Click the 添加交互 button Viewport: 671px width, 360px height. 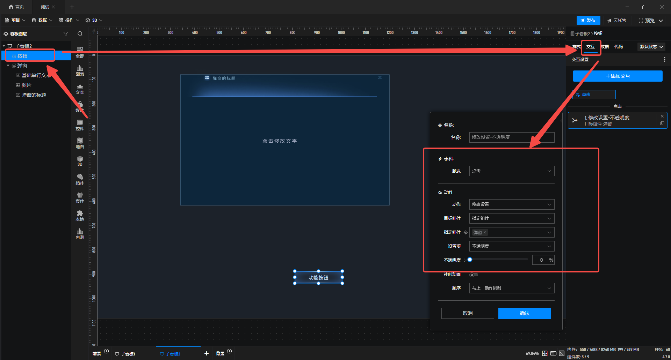click(x=617, y=76)
